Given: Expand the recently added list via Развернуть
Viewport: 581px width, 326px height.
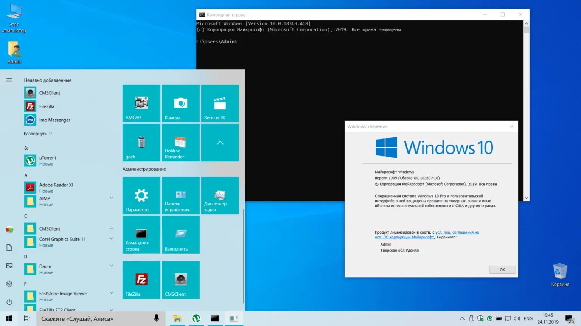Looking at the screenshot, I should [38, 134].
